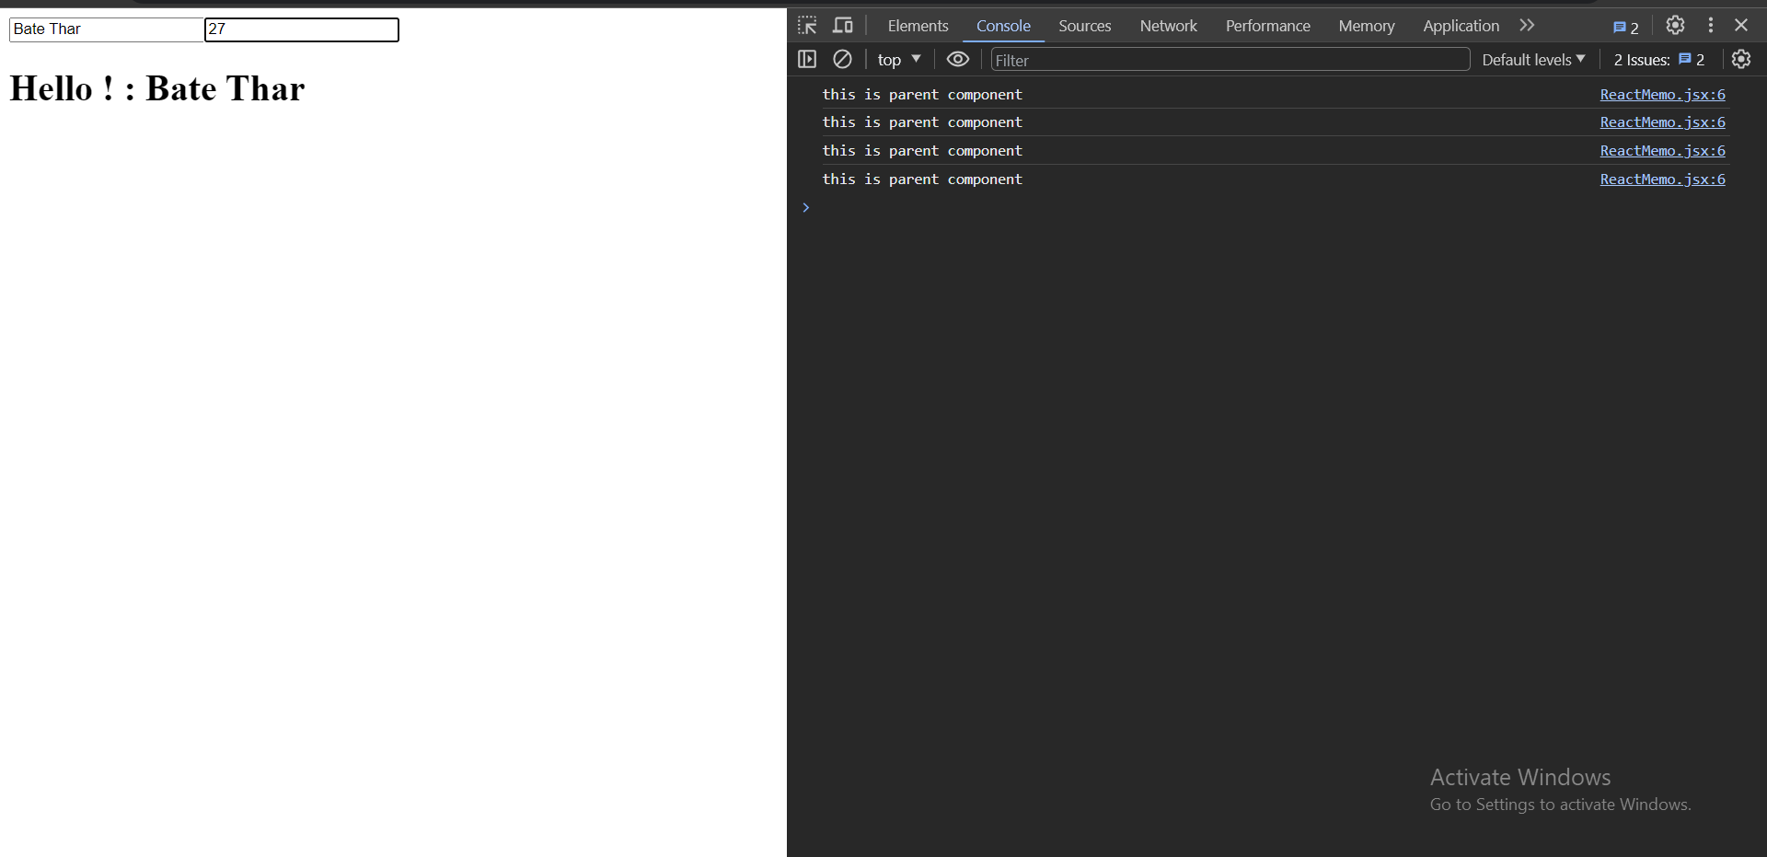Screen dimensions: 1767x857
Task: Show more DevTools tabs with chevron
Action: [1527, 26]
